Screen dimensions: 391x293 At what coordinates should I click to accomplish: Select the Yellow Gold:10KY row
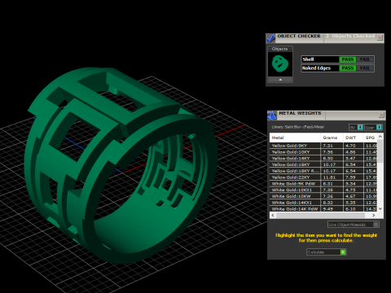[x=323, y=152]
